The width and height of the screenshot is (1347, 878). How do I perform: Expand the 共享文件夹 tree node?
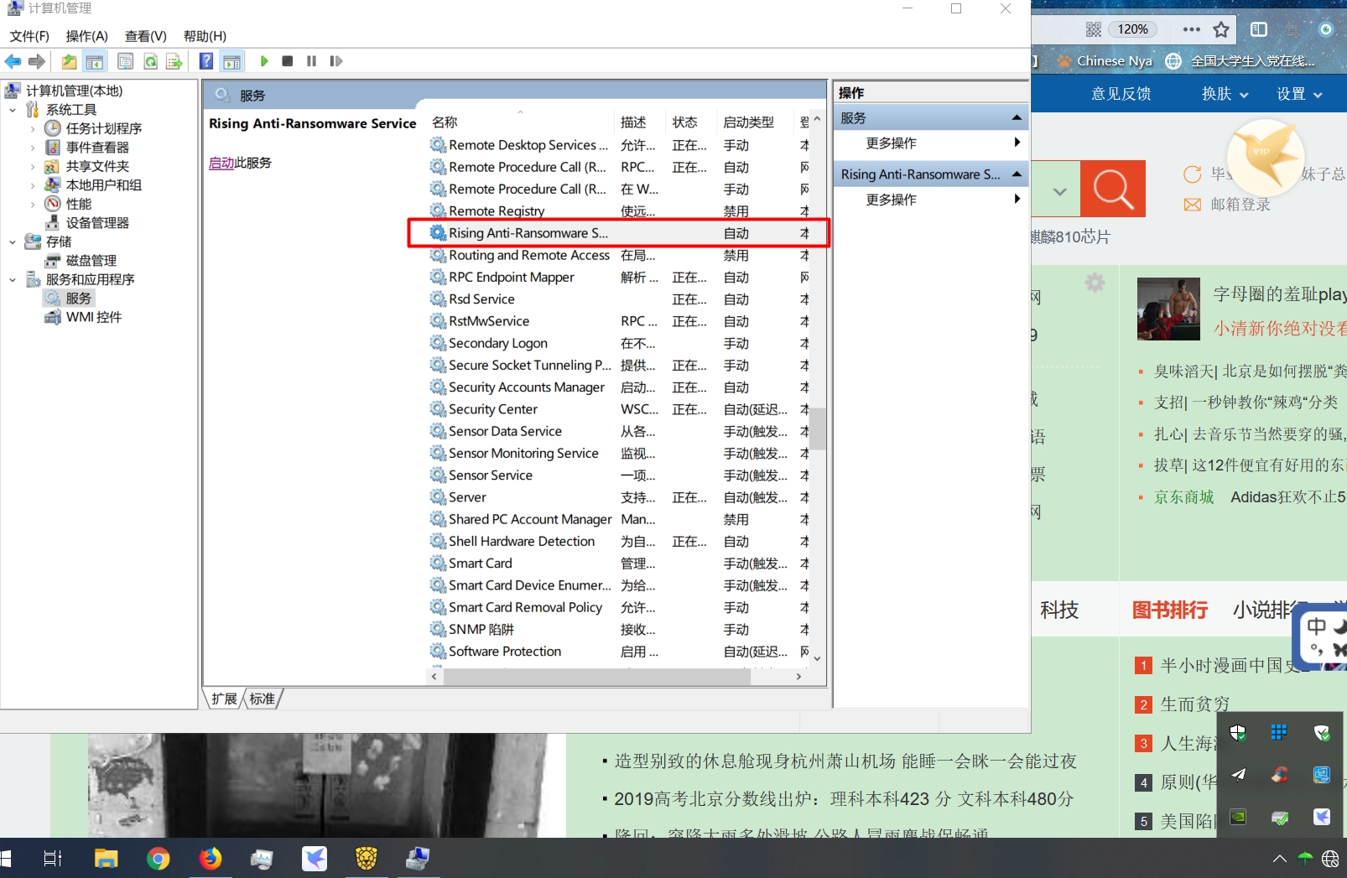pos(33,167)
